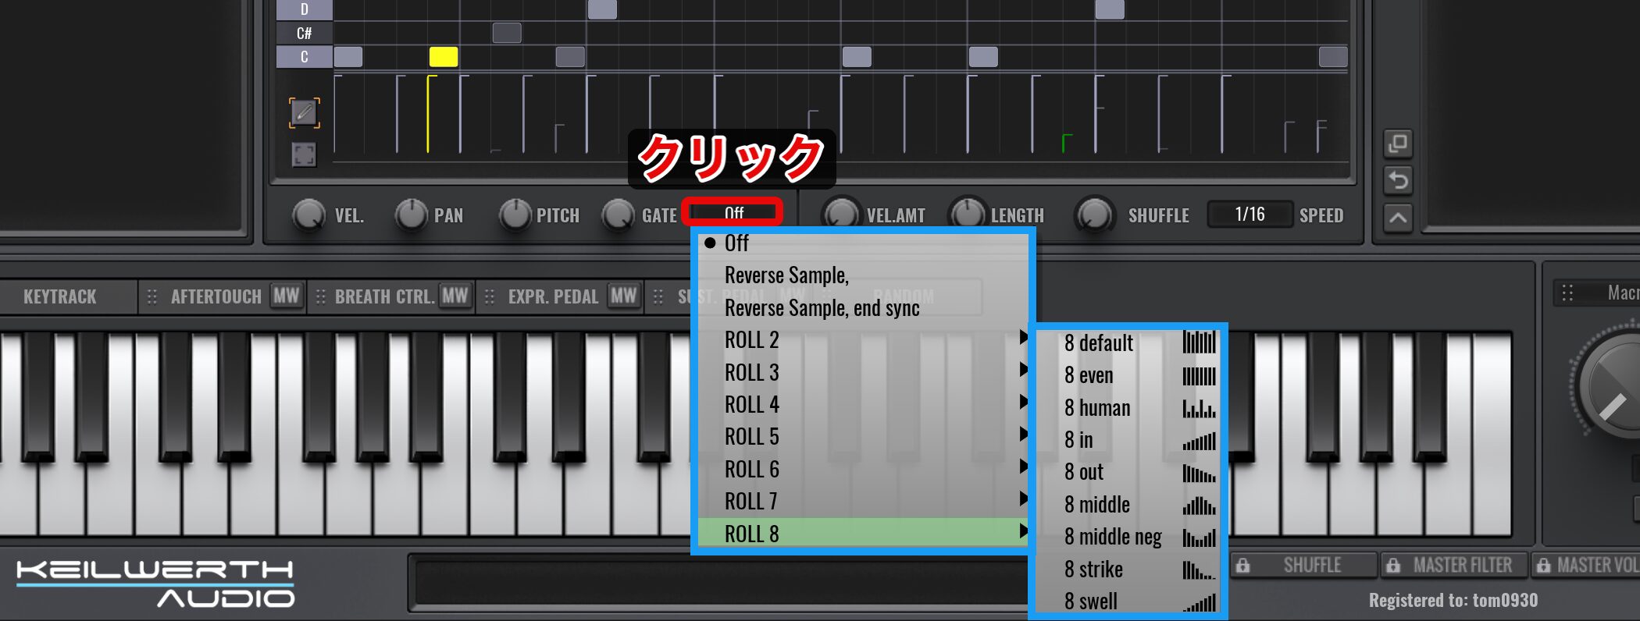Click the PAN knob
The width and height of the screenshot is (1640, 621).
pyautogui.click(x=411, y=215)
